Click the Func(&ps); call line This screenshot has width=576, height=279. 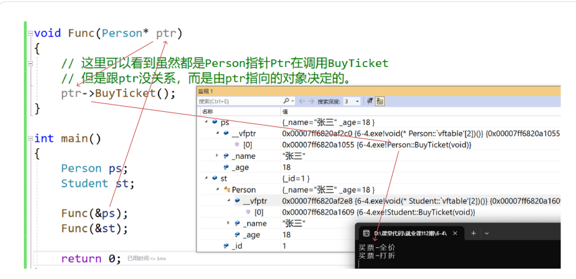point(94,213)
